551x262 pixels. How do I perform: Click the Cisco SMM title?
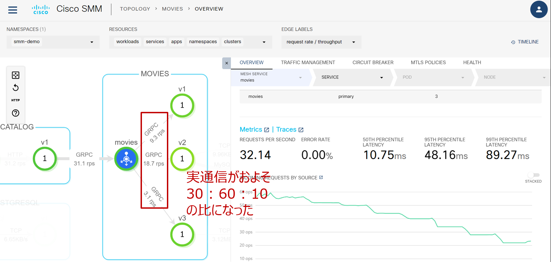click(79, 9)
